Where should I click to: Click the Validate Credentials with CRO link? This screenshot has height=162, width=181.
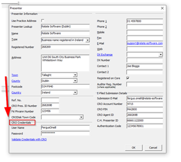[x=29, y=139]
